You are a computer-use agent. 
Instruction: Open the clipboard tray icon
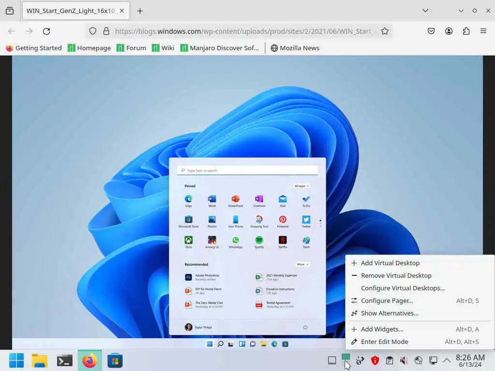[390, 360]
